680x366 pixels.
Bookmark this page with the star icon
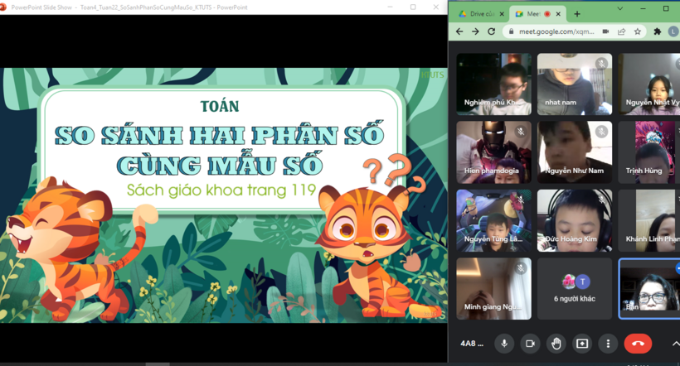(637, 31)
